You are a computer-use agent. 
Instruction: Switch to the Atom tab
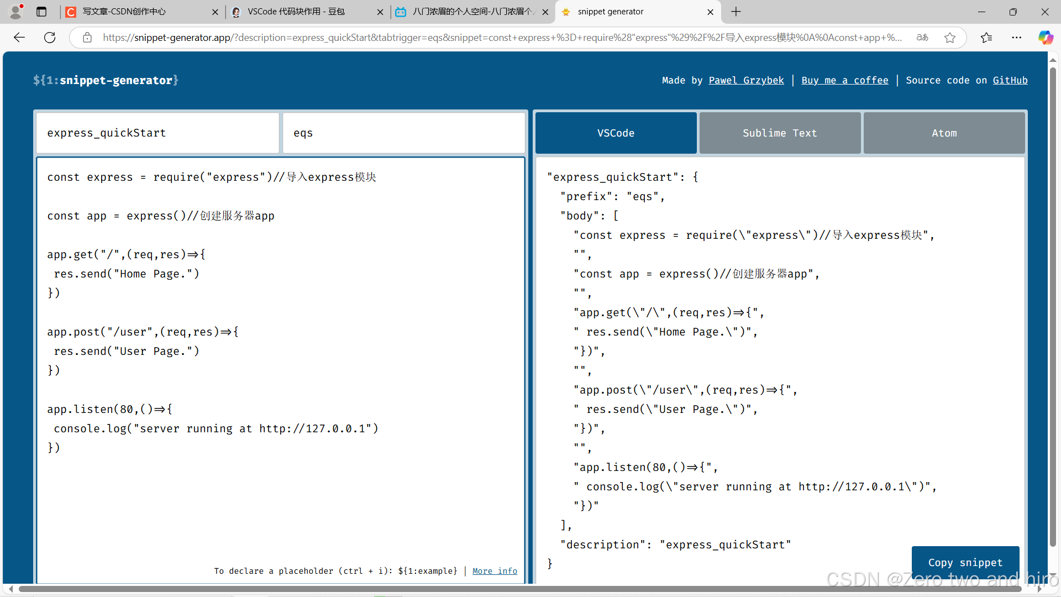944,133
